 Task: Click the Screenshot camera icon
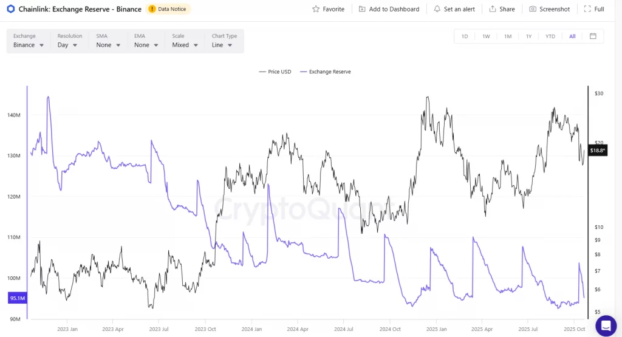533,9
